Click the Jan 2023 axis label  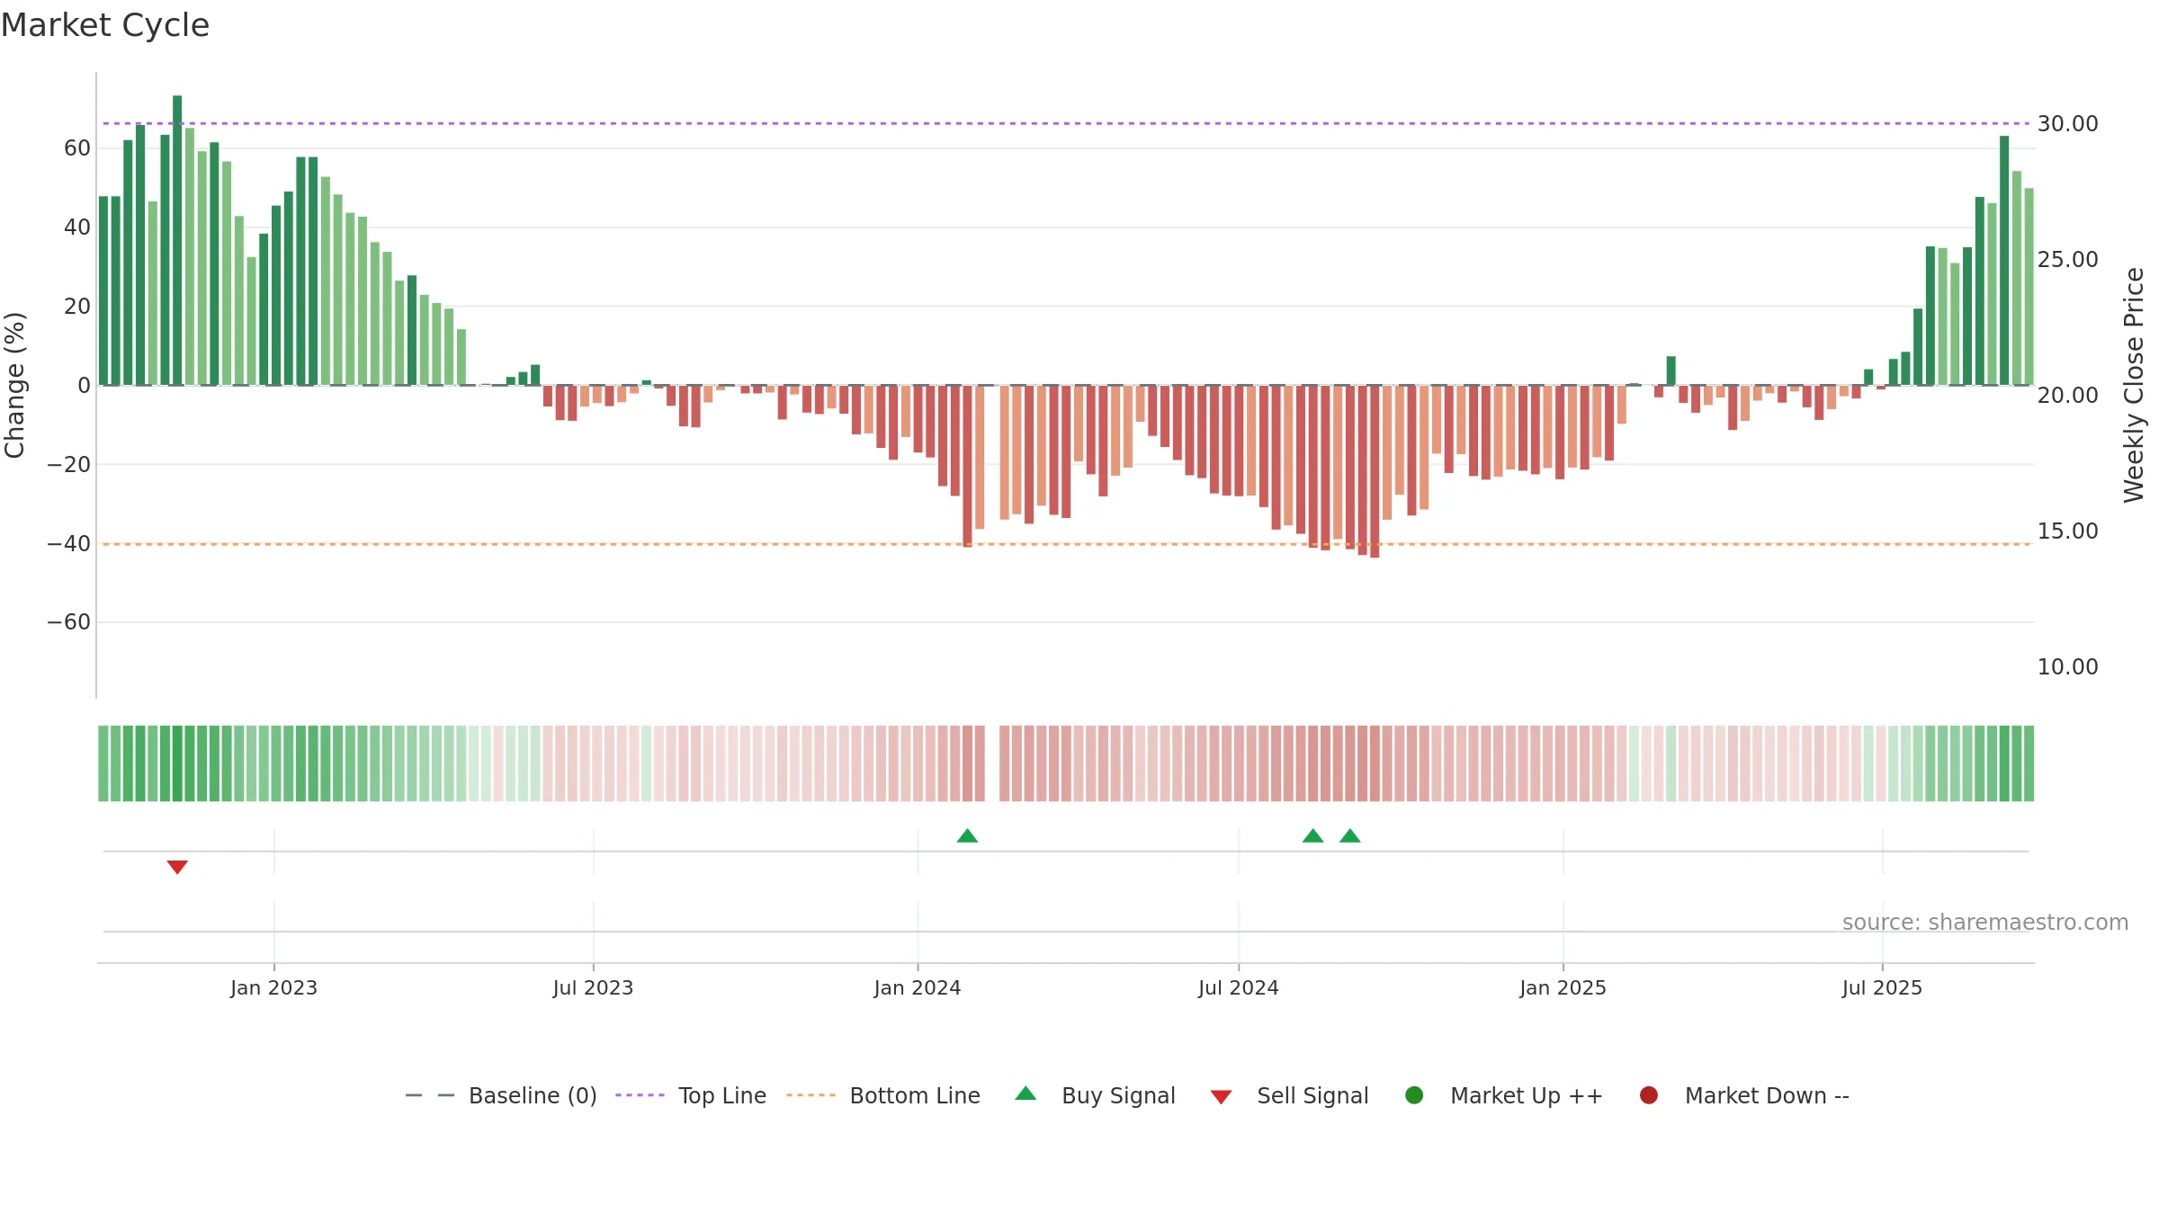tap(273, 987)
